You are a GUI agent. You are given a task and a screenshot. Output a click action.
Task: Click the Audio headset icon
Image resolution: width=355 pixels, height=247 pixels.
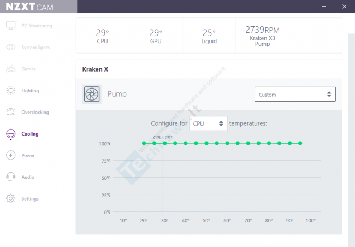(x=10, y=177)
